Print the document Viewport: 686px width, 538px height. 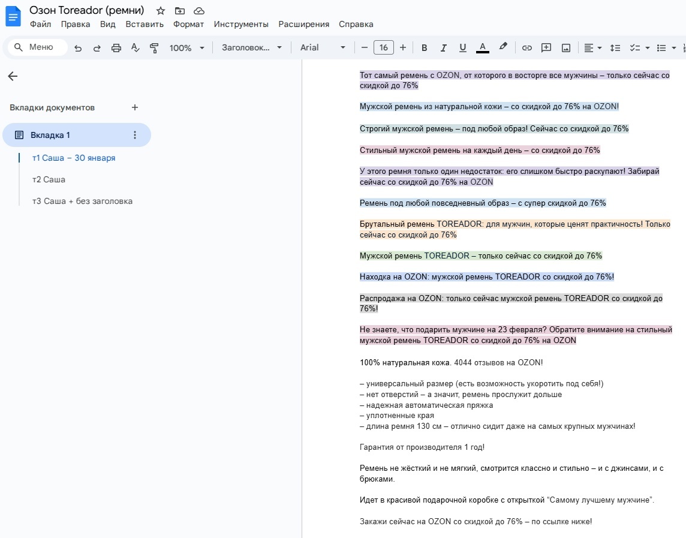(116, 48)
